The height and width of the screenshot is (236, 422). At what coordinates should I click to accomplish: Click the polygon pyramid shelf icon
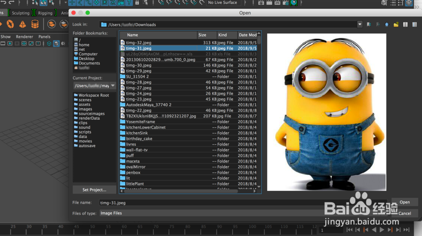click(x=23, y=24)
